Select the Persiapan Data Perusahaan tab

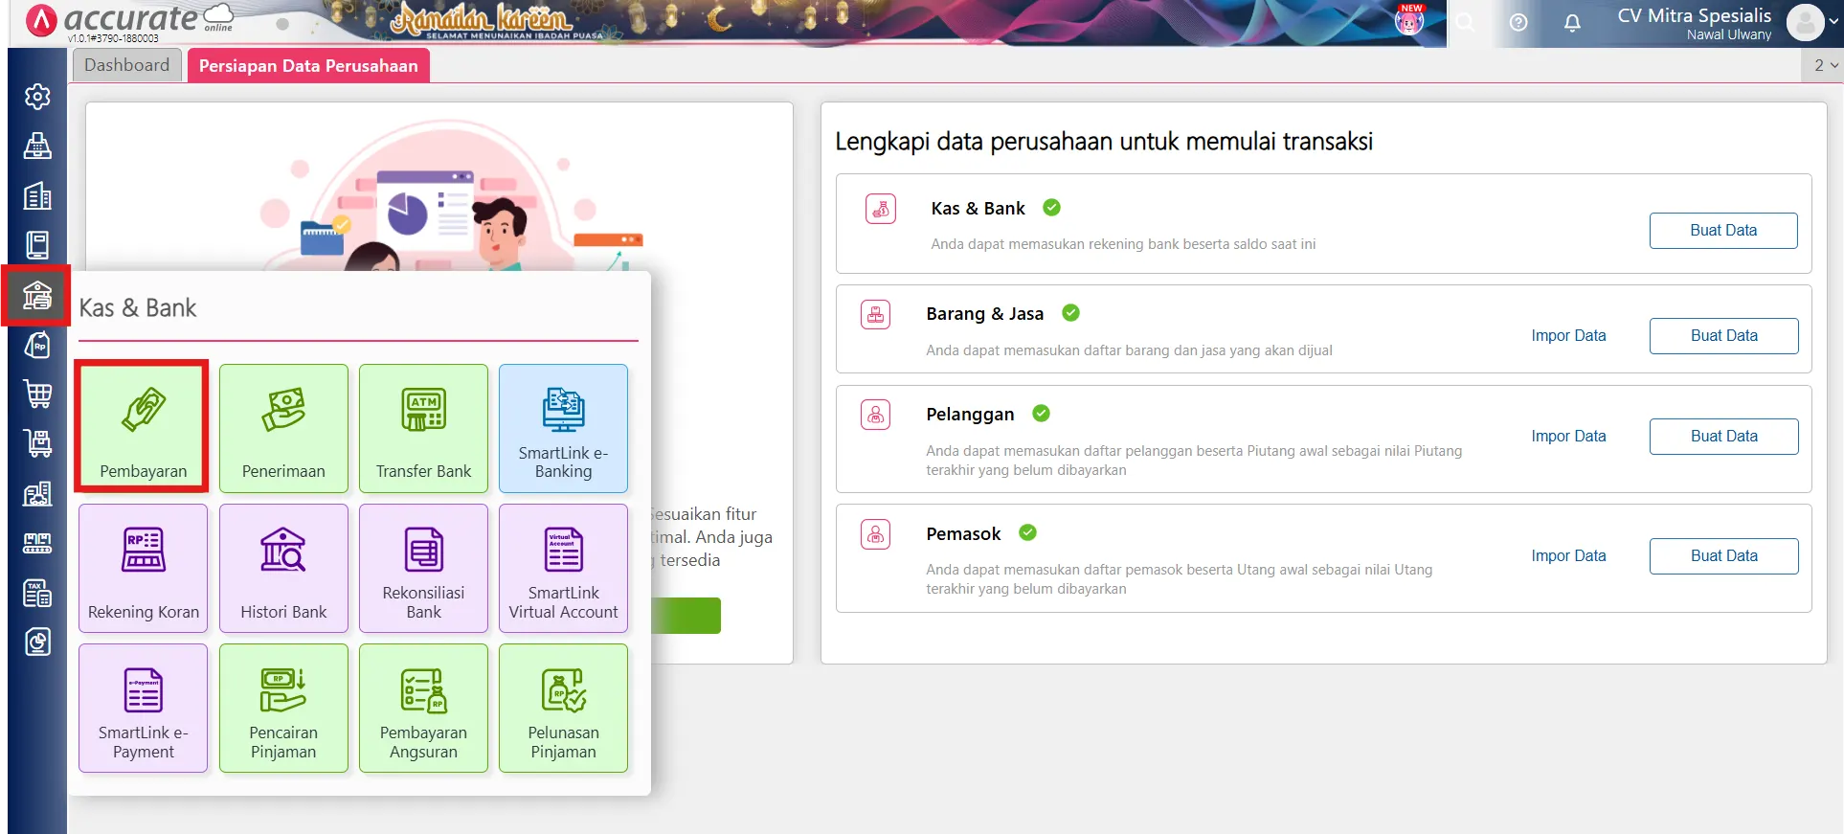(308, 66)
